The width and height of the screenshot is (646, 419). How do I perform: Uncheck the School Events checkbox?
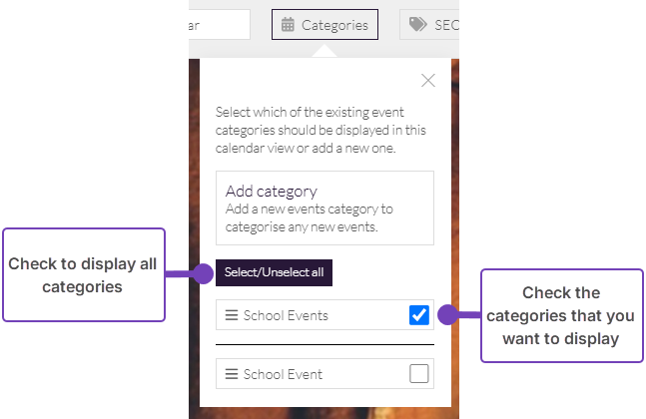pos(419,315)
